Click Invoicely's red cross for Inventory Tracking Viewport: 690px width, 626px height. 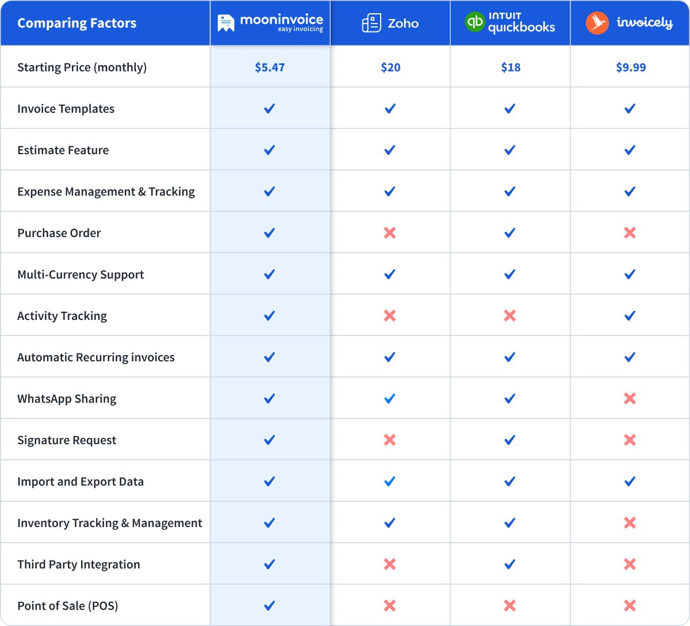[x=630, y=523]
